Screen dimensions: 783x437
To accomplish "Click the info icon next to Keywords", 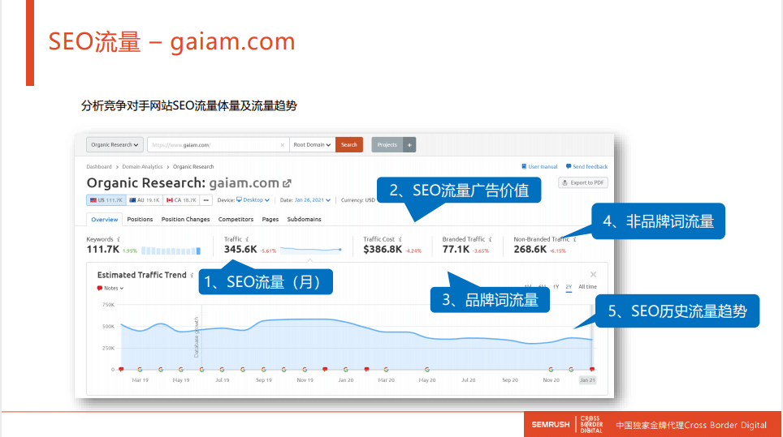I will click(x=119, y=239).
